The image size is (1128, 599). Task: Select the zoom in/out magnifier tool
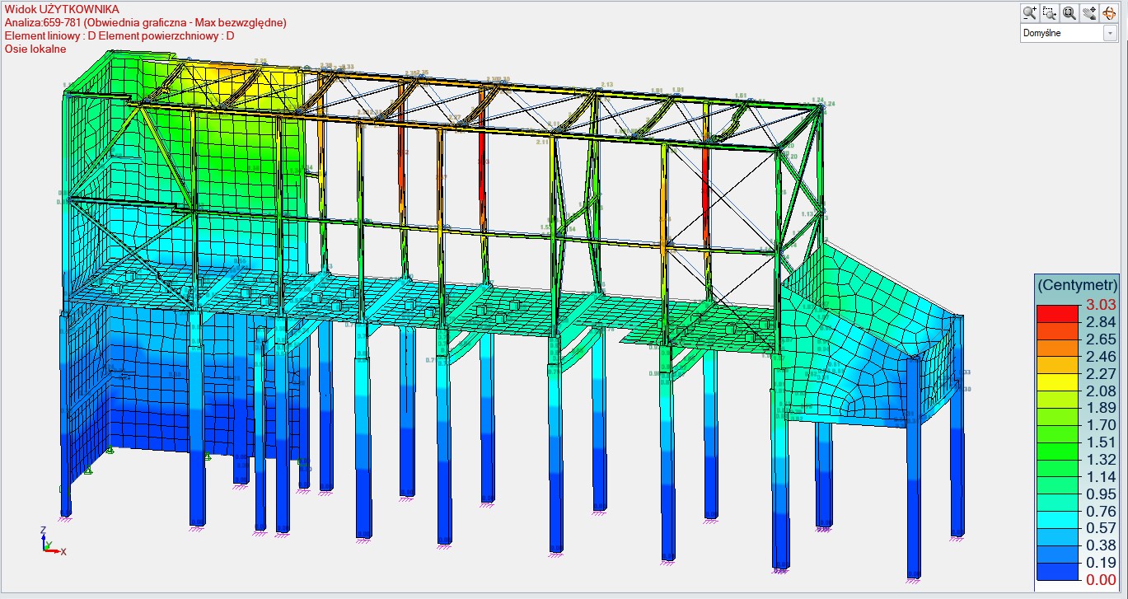point(1030,12)
